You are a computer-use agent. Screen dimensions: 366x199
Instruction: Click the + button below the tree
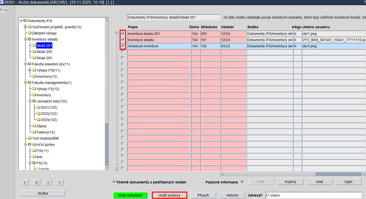click(x=25, y=182)
